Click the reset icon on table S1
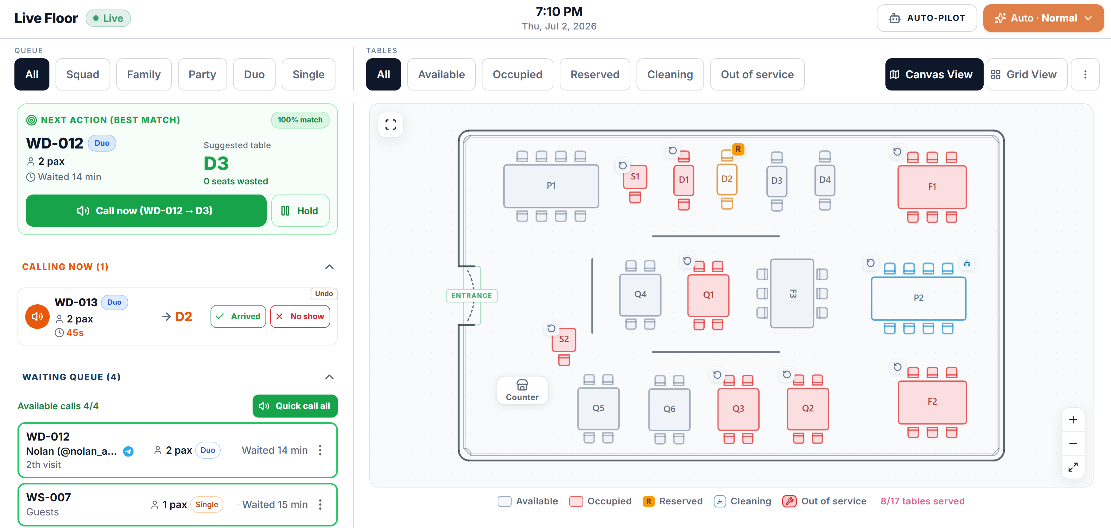 (622, 165)
